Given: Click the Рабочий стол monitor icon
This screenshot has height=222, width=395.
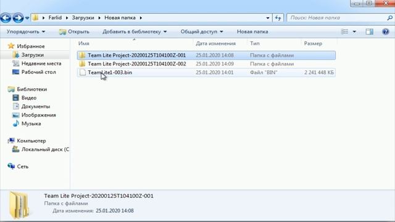Looking at the screenshot, I should tap(15, 72).
